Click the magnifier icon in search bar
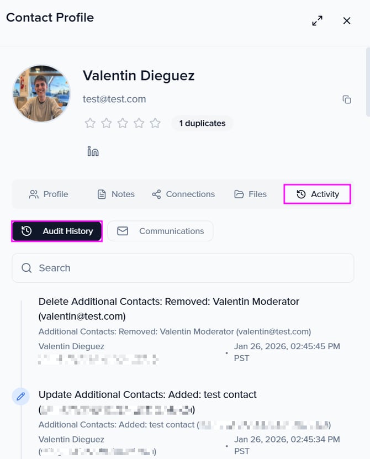 click(27, 268)
